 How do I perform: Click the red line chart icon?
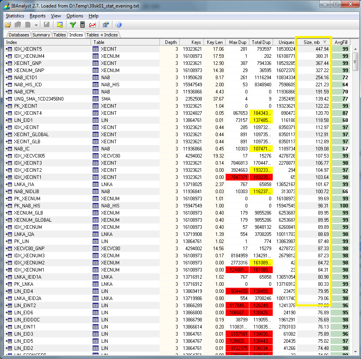(93, 25)
